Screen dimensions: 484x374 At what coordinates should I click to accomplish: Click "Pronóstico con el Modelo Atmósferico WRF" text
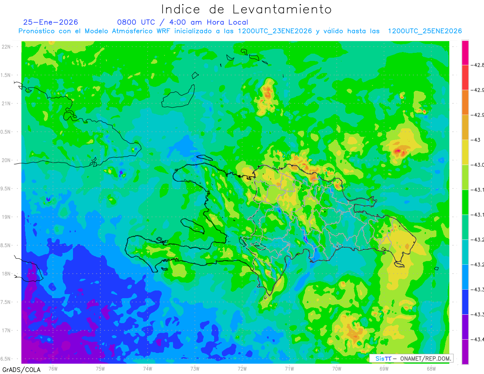(95, 31)
